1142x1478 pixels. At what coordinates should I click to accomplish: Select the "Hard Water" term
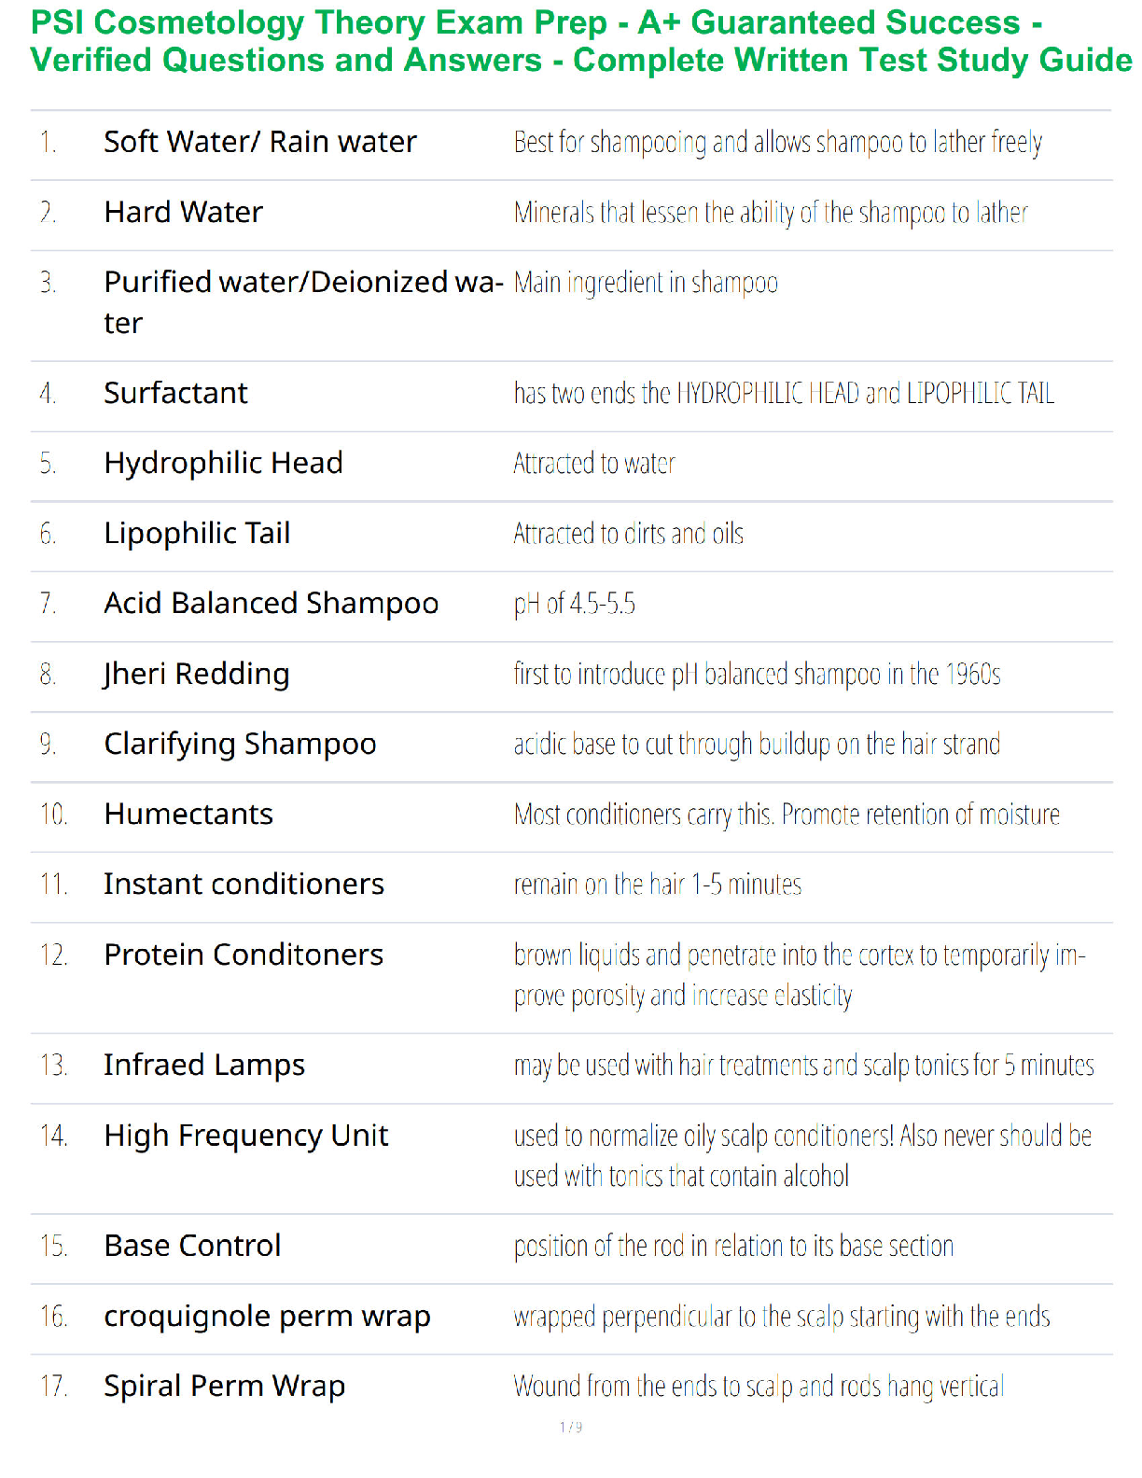click(183, 213)
